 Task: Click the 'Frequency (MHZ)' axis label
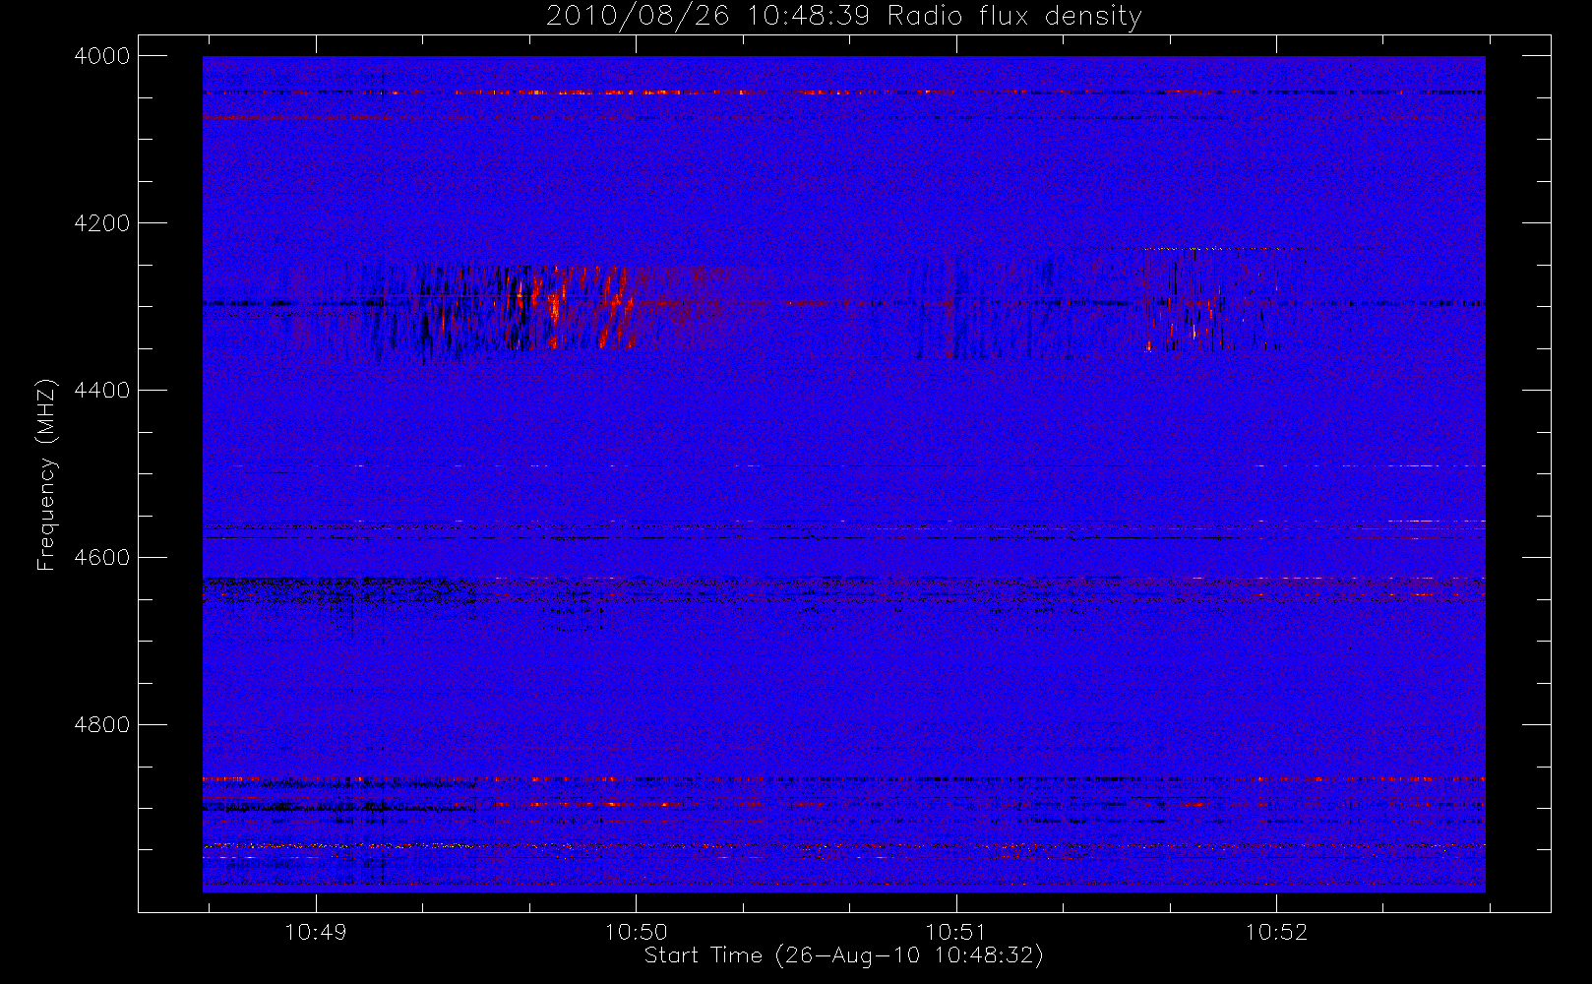[x=46, y=474]
